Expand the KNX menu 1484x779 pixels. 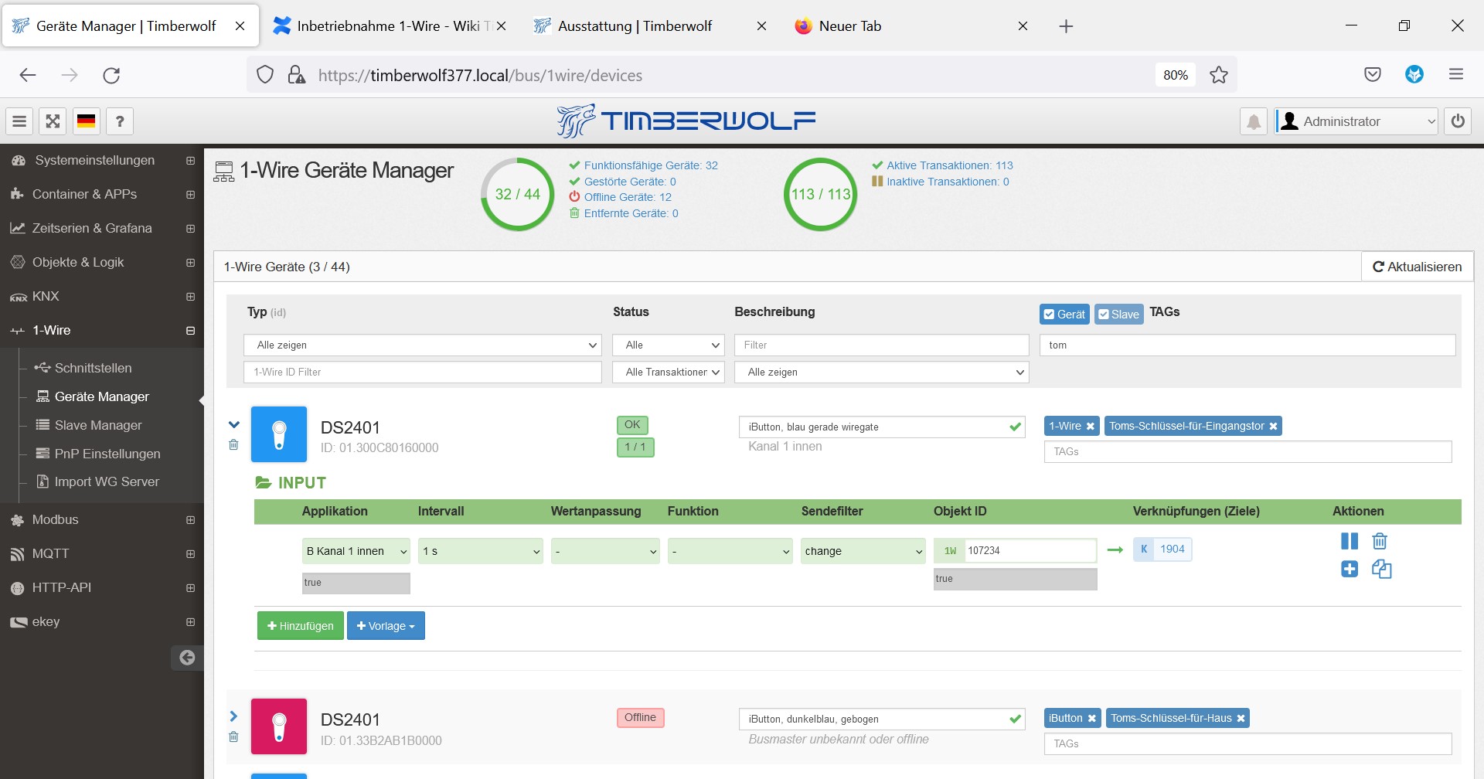pyautogui.click(x=102, y=297)
